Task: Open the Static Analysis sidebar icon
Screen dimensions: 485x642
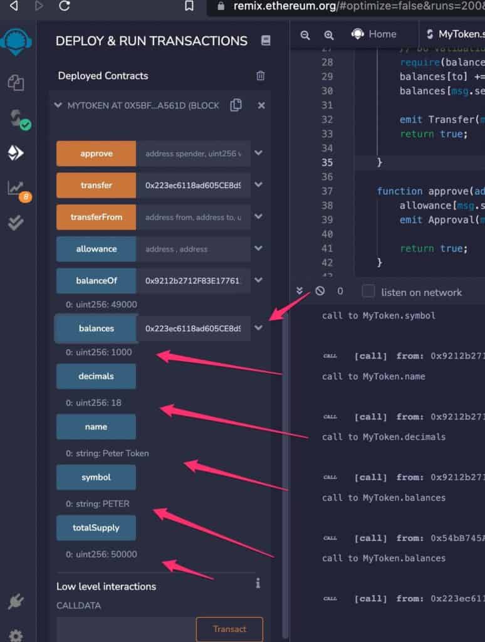Action: 18,191
